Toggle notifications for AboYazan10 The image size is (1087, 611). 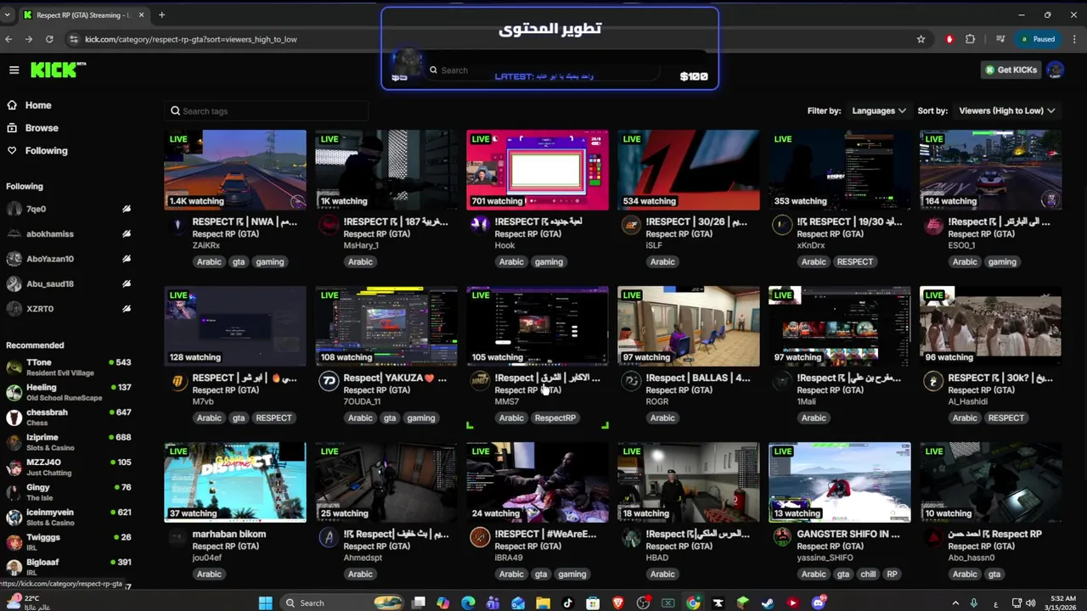point(127,259)
